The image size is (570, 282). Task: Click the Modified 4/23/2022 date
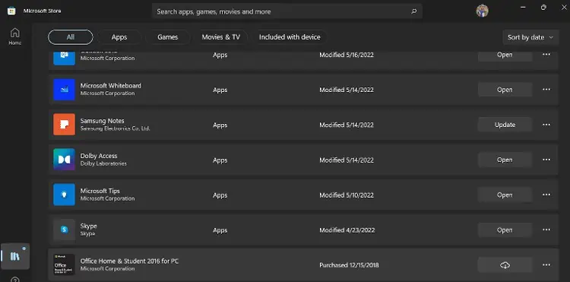347,230
